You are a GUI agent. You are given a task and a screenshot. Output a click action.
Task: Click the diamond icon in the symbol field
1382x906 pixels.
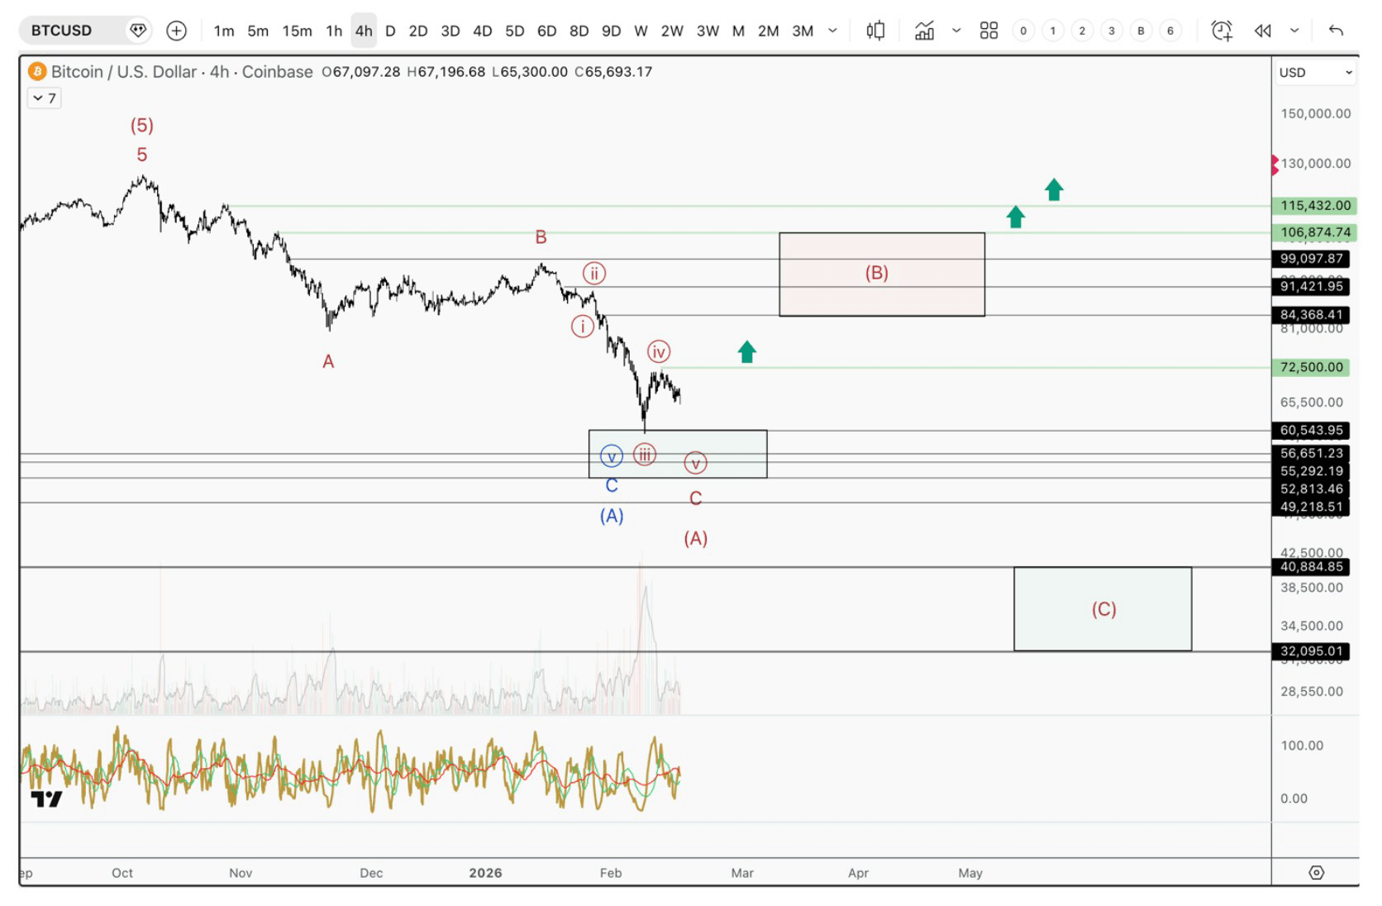click(x=138, y=30)
